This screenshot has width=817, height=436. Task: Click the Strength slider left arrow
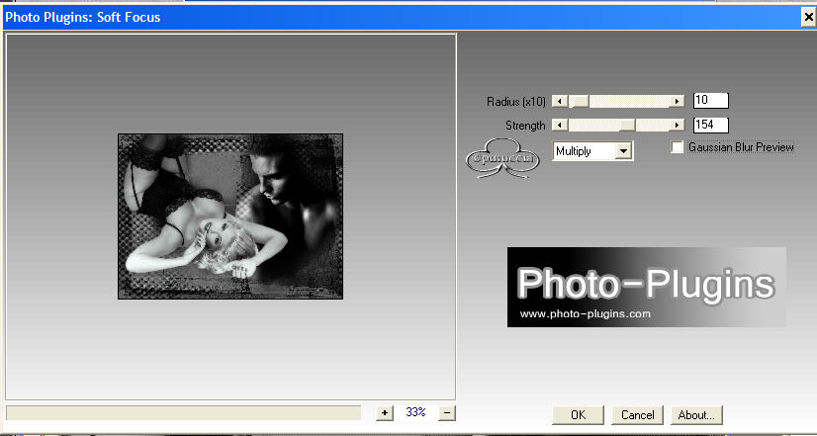tap(560, 125)
